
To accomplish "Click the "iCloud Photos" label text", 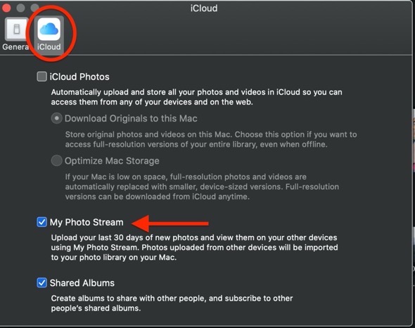I will click(79, 77).
